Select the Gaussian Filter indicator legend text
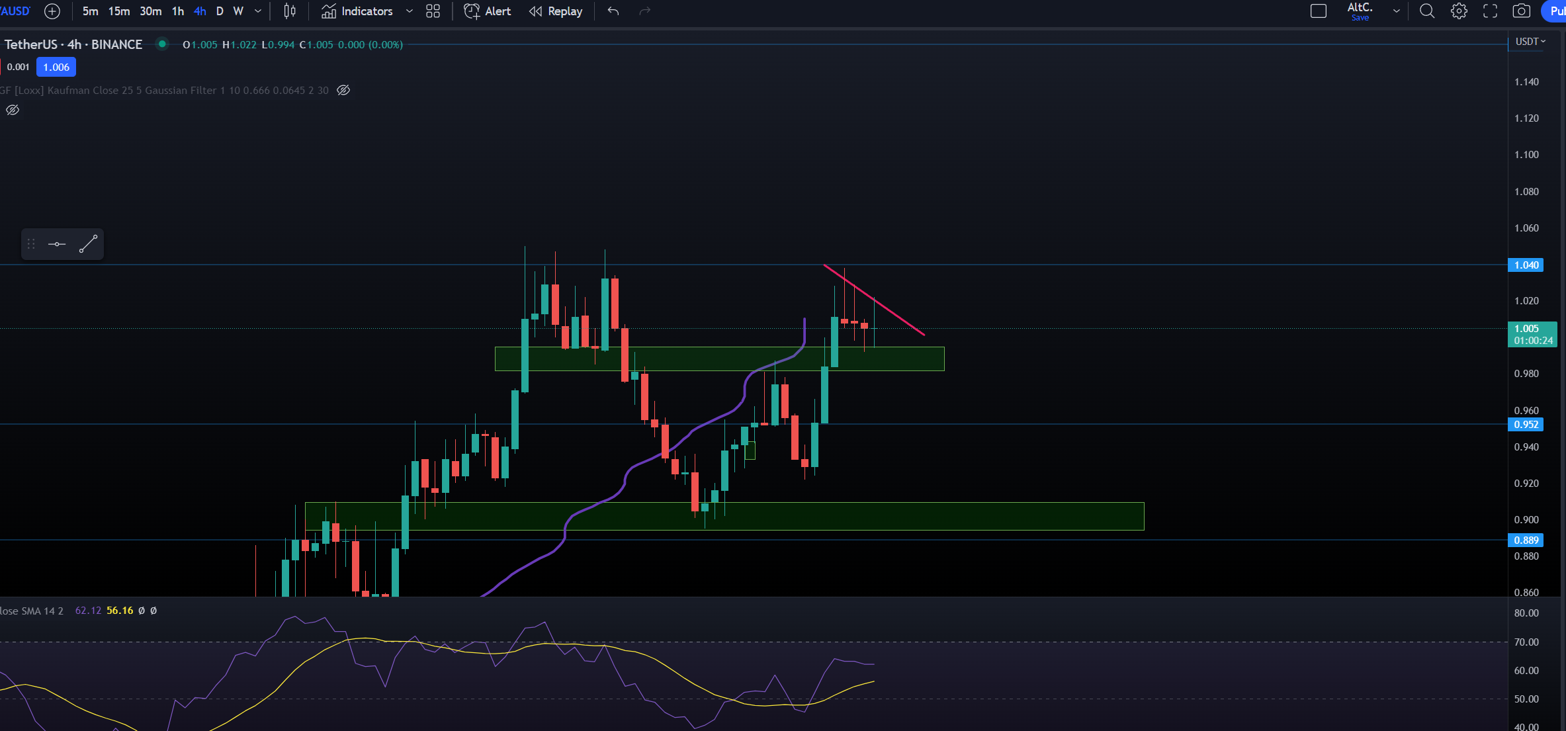1566x731 pixels. [164, 90]
